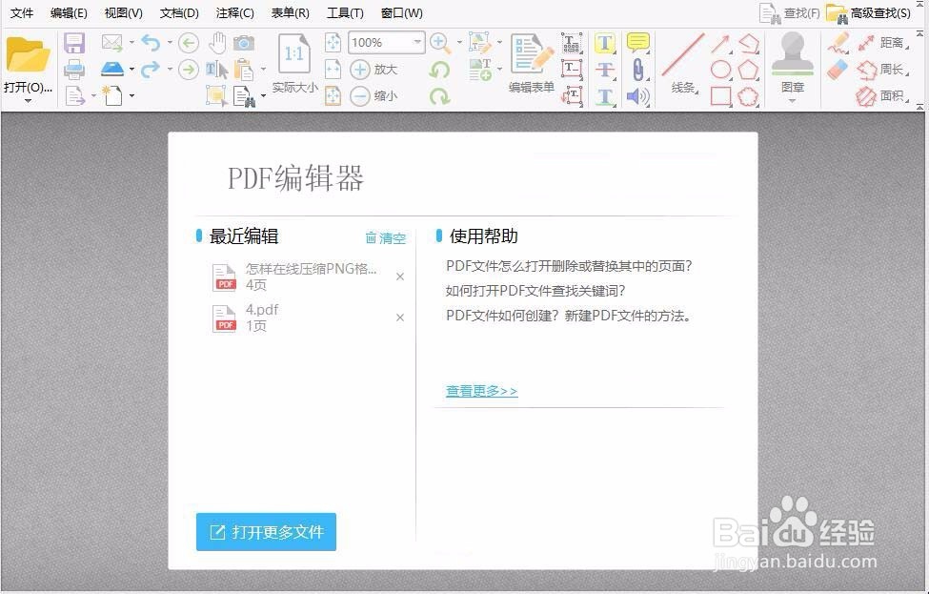This screenshot has width=929, height=594.
Task: Select the rectangle drawing tool
Action: pos(719,94)
